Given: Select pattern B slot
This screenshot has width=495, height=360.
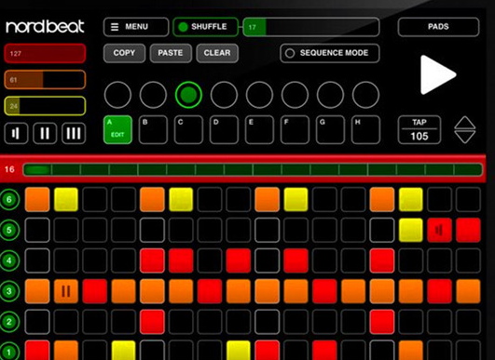Looking at the screenshot, I should 153,129.
